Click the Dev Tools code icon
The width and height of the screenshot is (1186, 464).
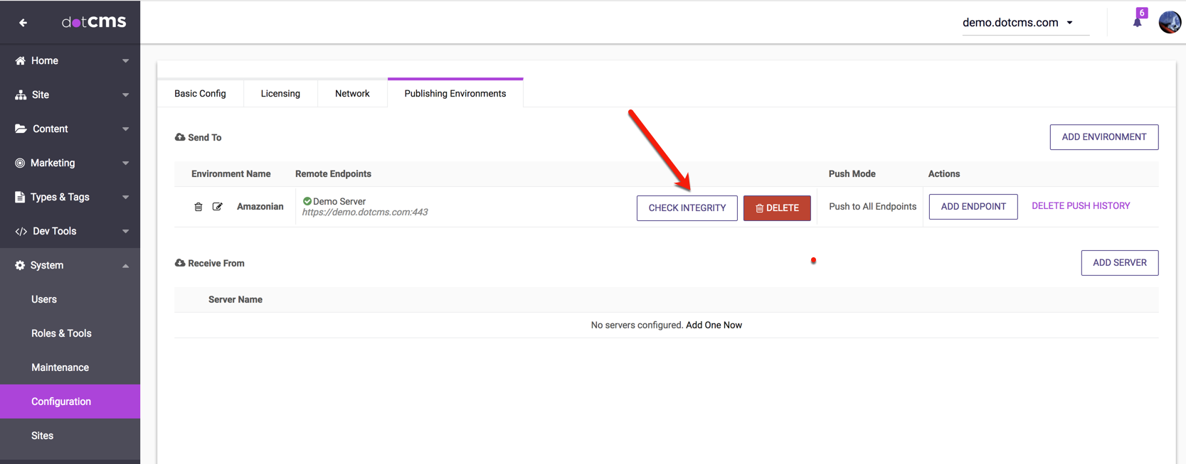pyautogui.click(x=21, y=231)
